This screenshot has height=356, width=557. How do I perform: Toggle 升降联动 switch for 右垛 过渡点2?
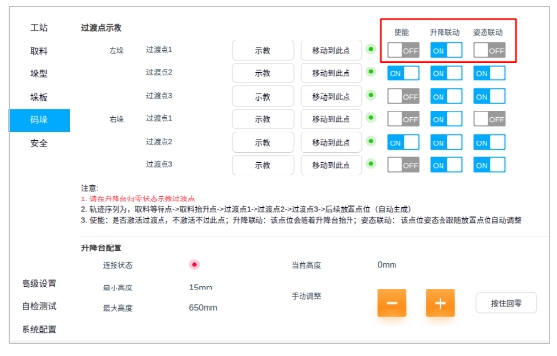pos(446,143)
